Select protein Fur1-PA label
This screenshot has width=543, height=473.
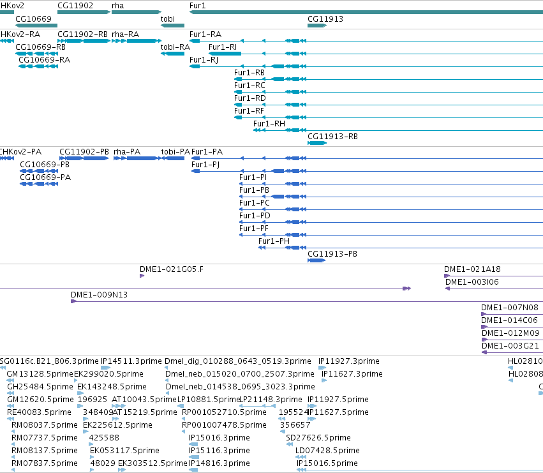coord(207,152)
